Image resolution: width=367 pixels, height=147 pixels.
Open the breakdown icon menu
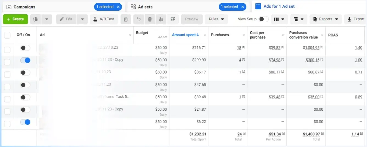tap(299, 19)
